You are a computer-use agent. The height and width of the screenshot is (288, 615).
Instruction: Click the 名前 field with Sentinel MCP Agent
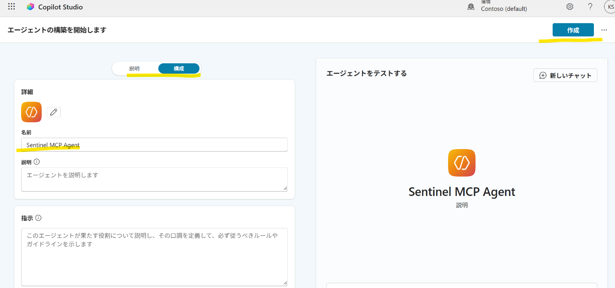click(x=154, y=145)
